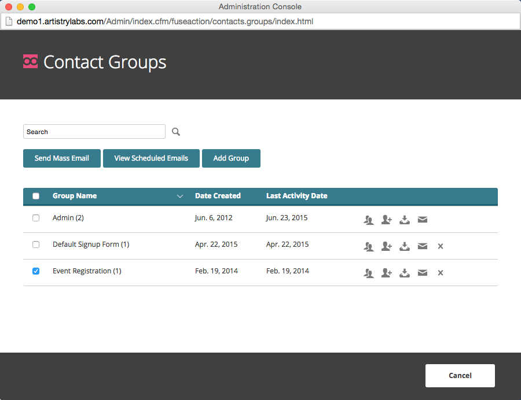Viewport: 521px width, 400px height.
Task: Focus the Search input field
Action: 94,132
